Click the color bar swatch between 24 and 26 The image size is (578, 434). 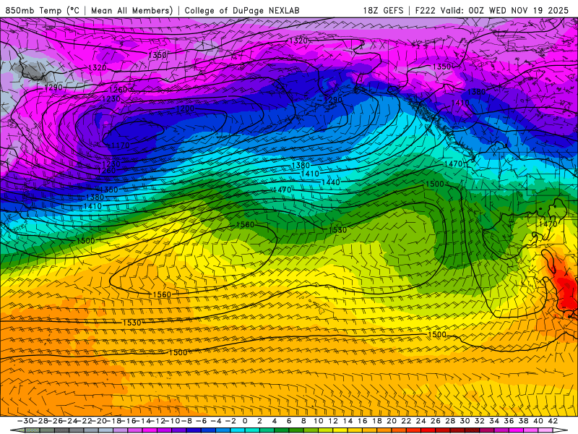click(428, 430)
